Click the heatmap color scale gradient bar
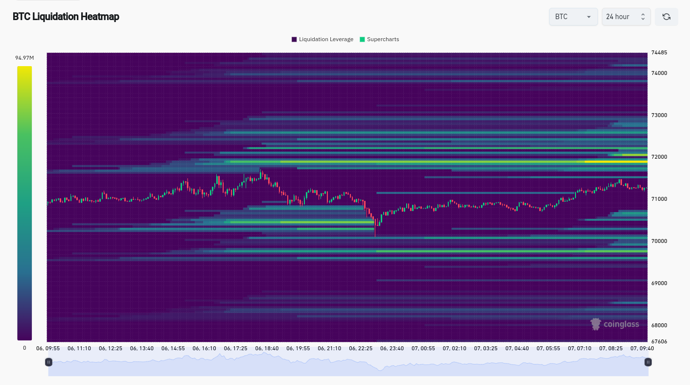The image size is (690, 385). [x=24, y=203]
